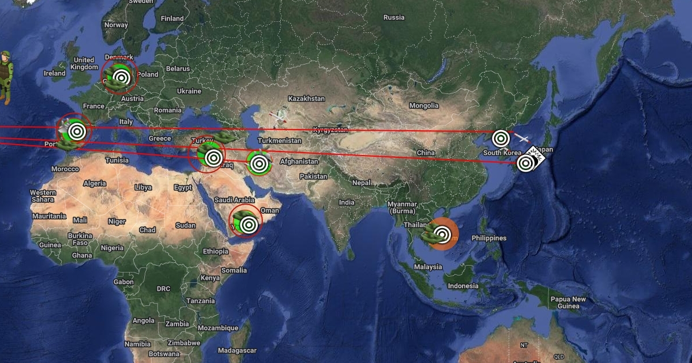Select the soldier unit in the Atlantic

tap(5, 78)
